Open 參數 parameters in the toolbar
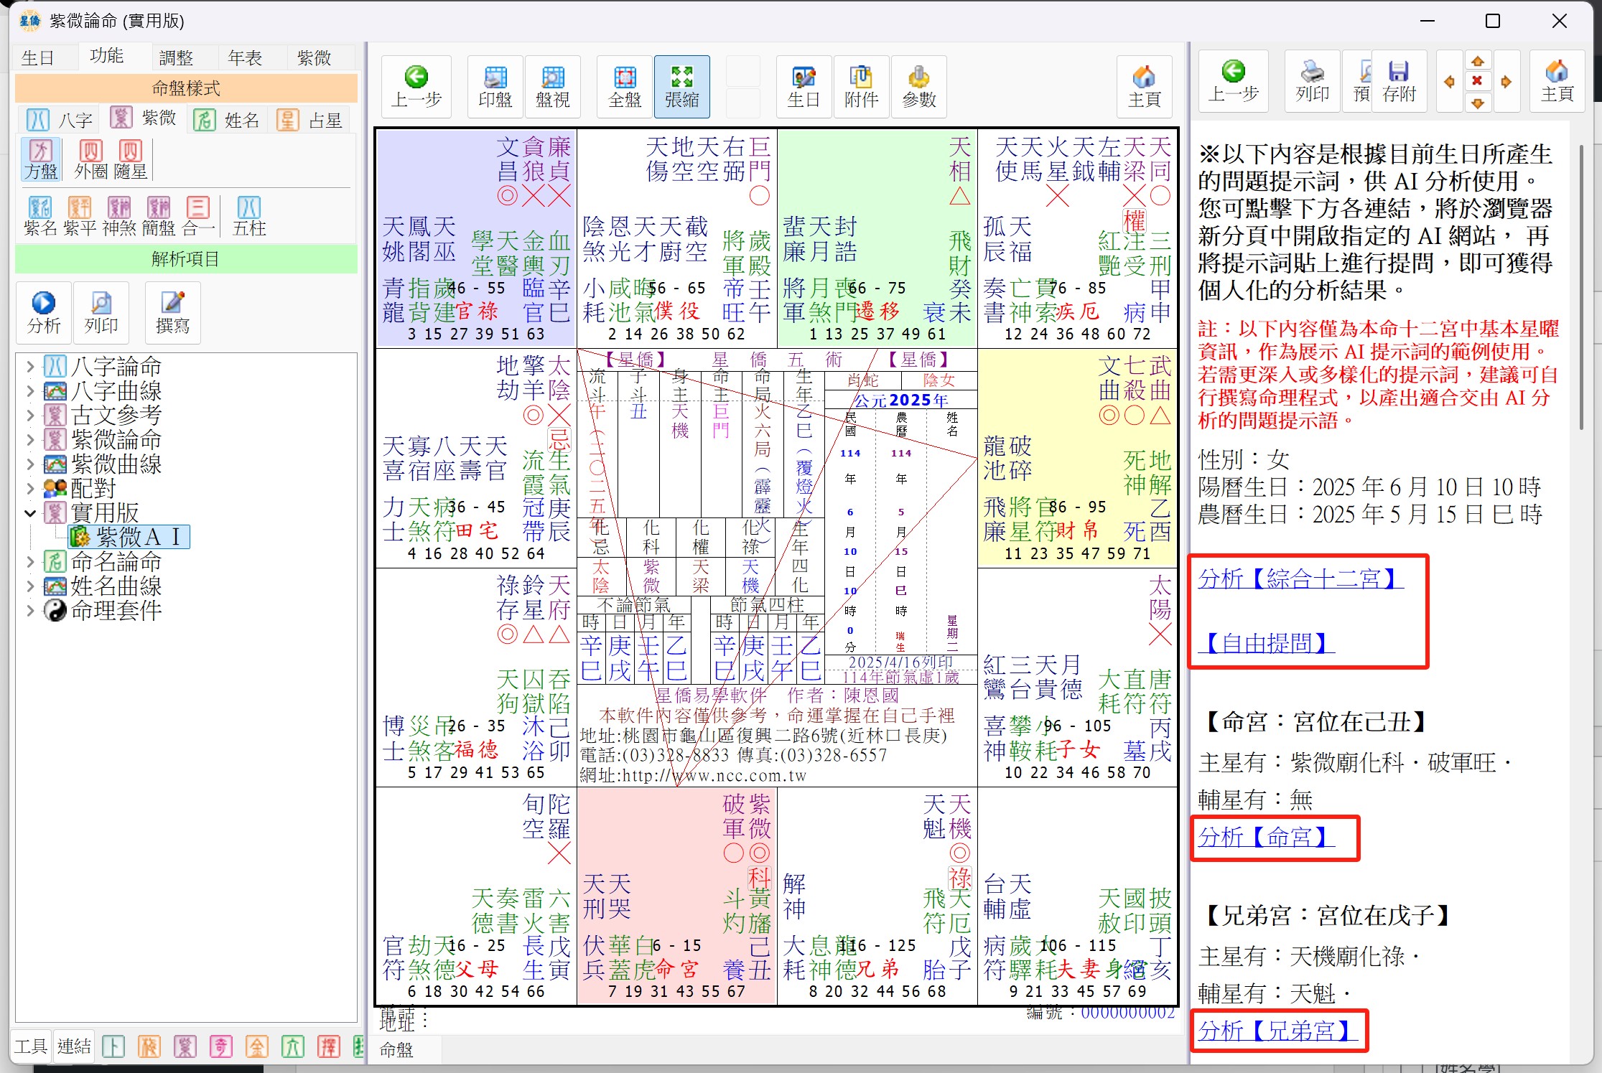Image resolution: width=1602 pixels, height=1073 pixels. click(x=918, y=86)
